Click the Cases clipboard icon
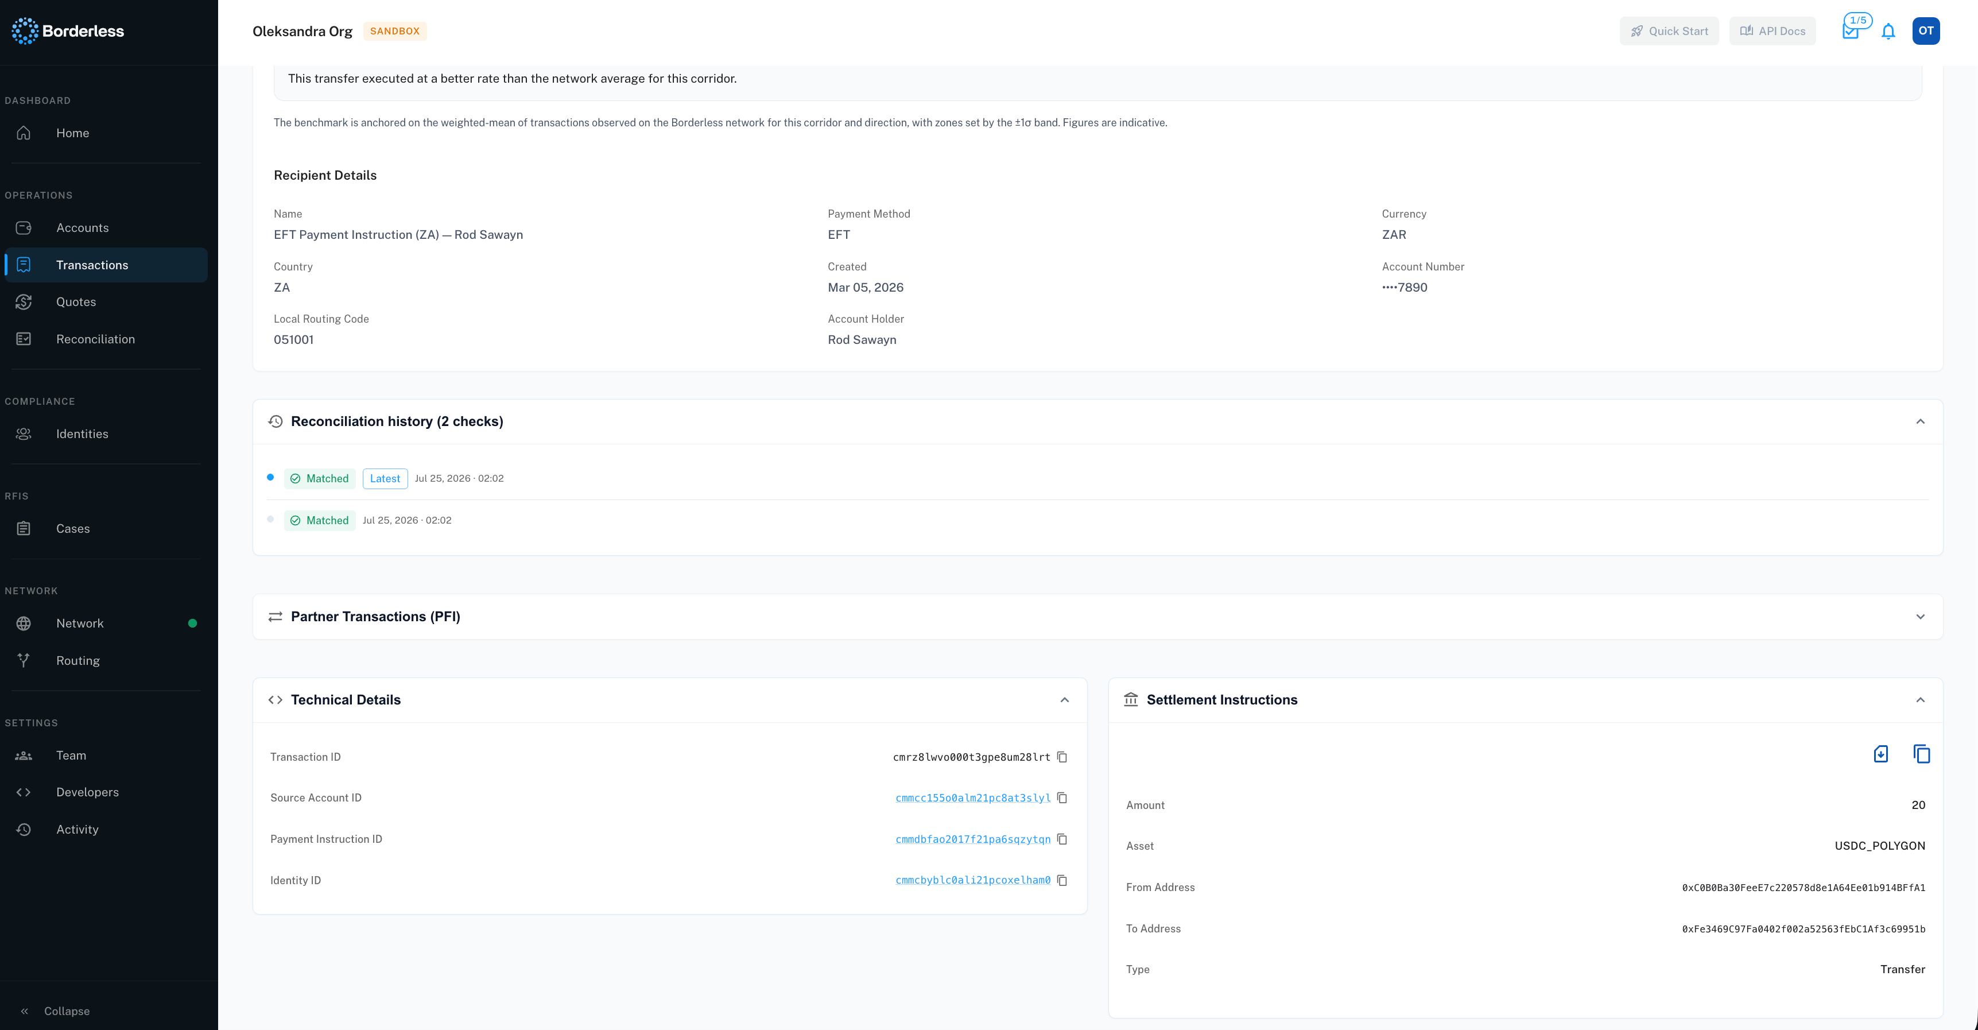Viewport: 1978px width, 1030px height. point(24,528)
